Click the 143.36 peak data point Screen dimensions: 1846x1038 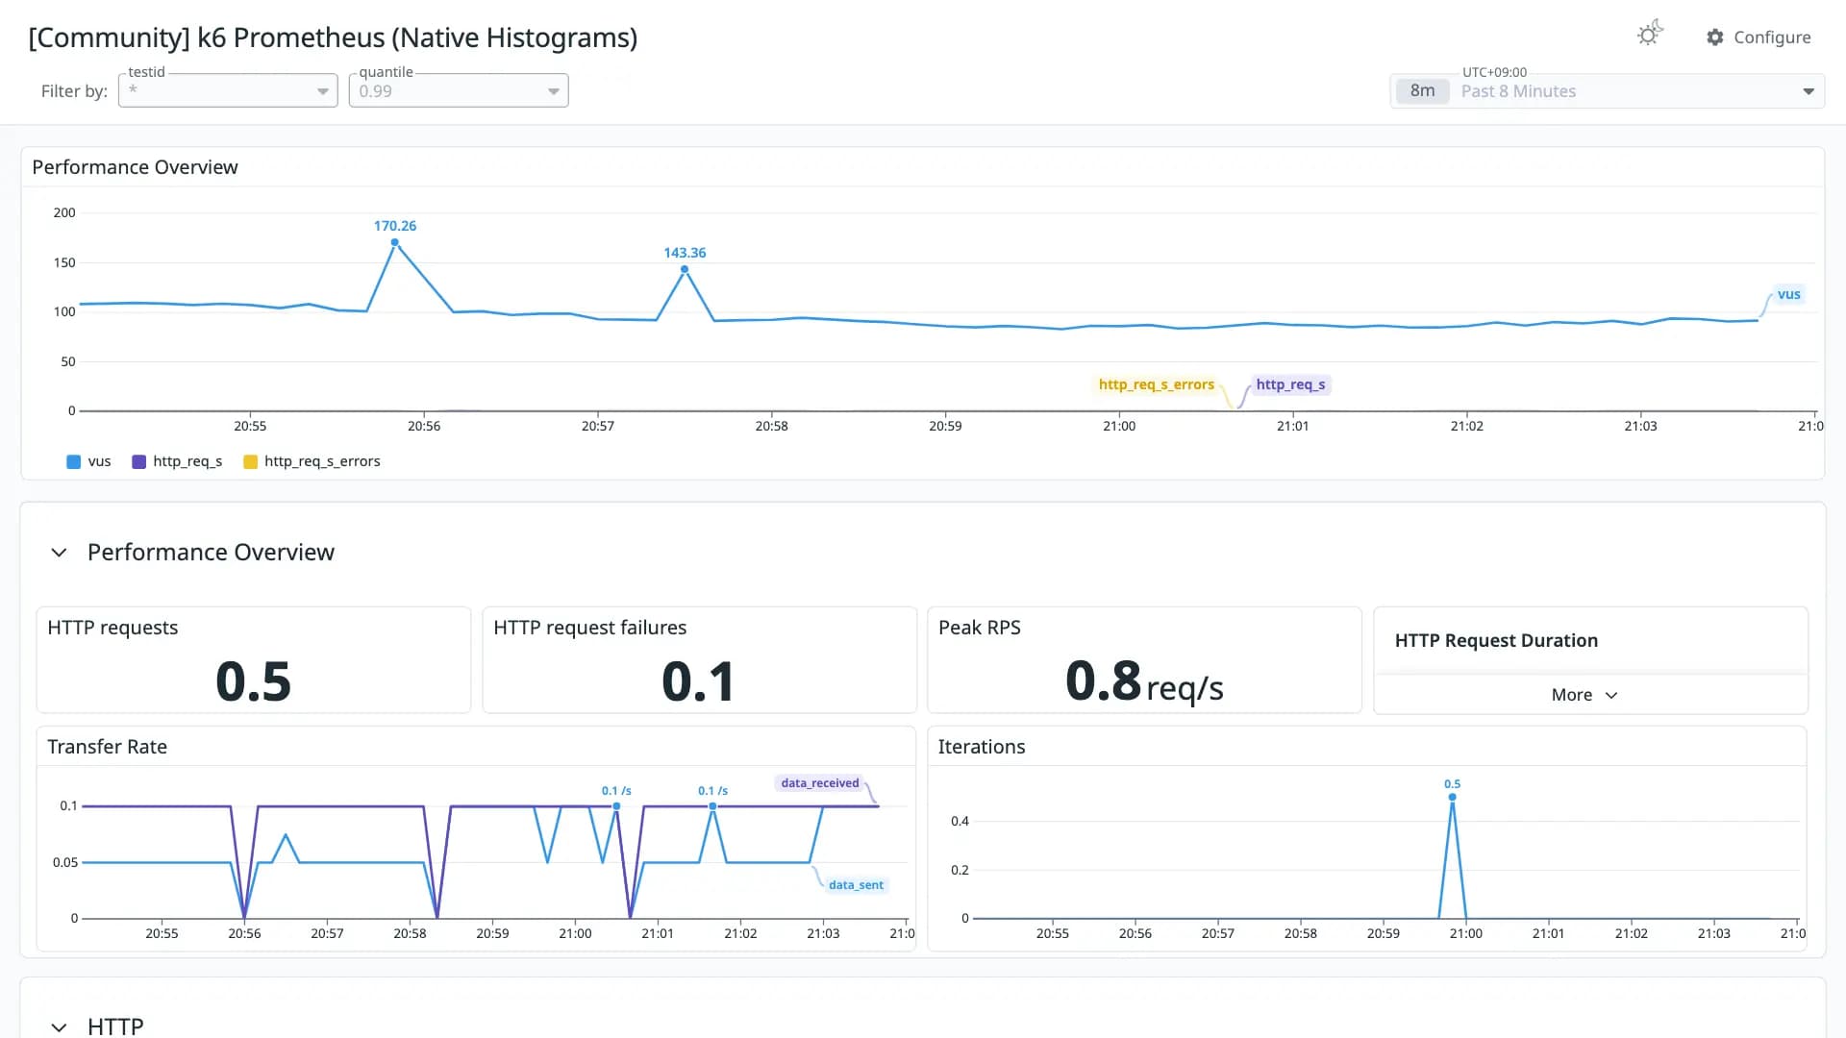pos(685,269)
